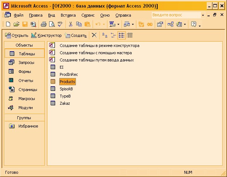
Task: Open the Правка menu
Action: tap(36, 15)
